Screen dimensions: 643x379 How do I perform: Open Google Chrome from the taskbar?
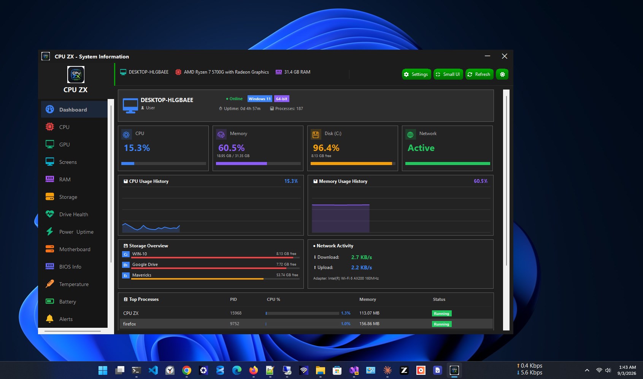(187, 370)
